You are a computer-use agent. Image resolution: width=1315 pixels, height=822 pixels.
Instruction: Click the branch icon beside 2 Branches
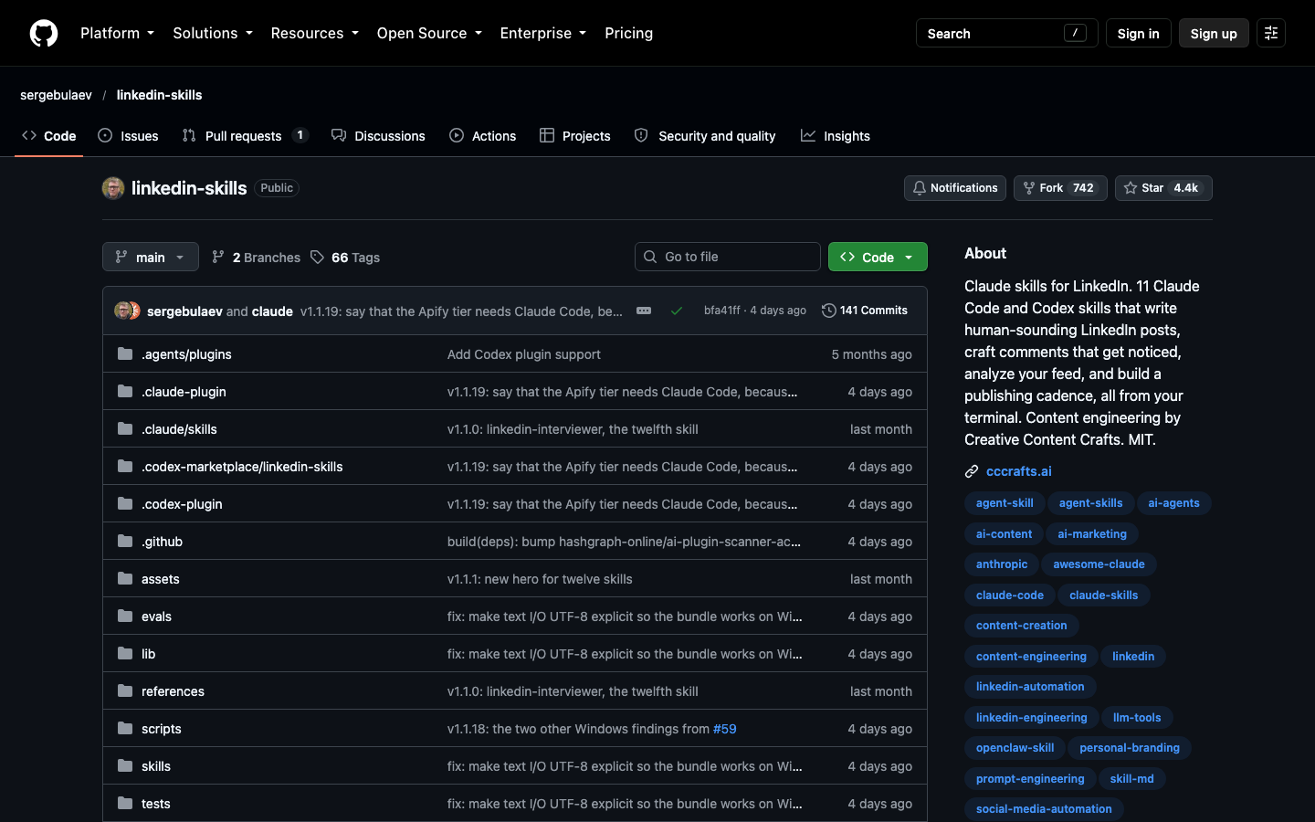[217, 257]
